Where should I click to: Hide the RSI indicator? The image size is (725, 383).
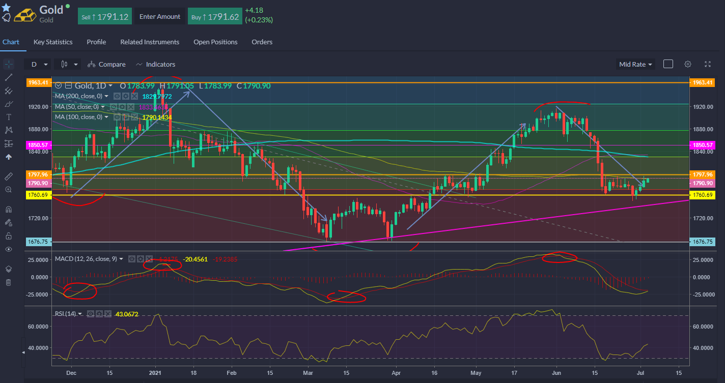point(91,313)
